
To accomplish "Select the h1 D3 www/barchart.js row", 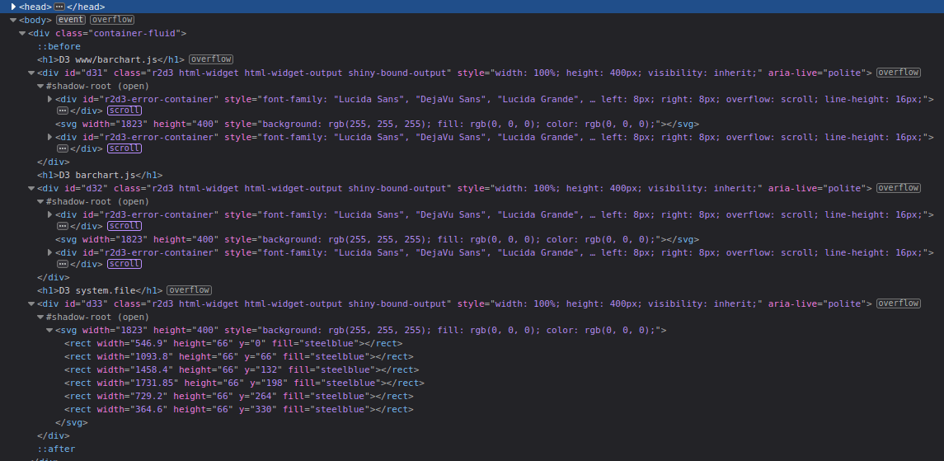I will click(x=110, y=59).
